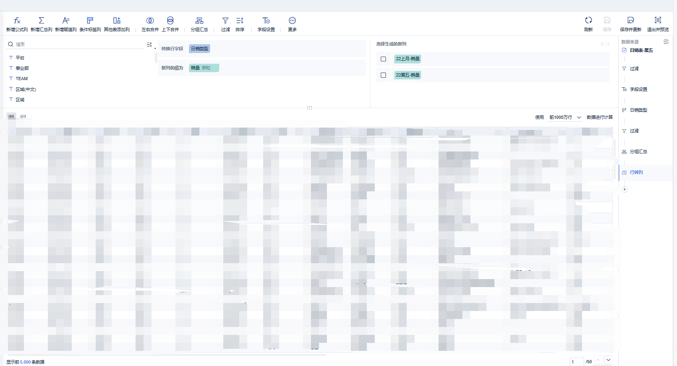Check the 22黑五-销量 checkbox
Screen dimensions: 677x366
pos(383,75)
